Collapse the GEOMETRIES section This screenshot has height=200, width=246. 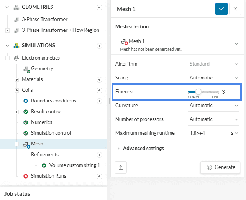coord(8,7)
